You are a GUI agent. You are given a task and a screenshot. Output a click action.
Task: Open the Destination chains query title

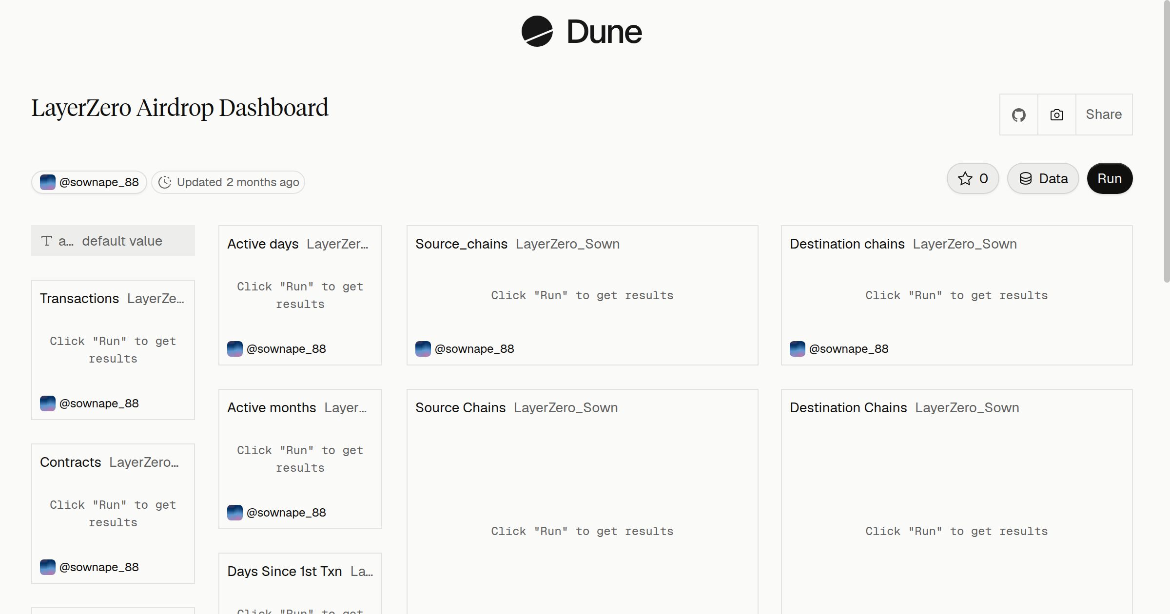point(847,244)
